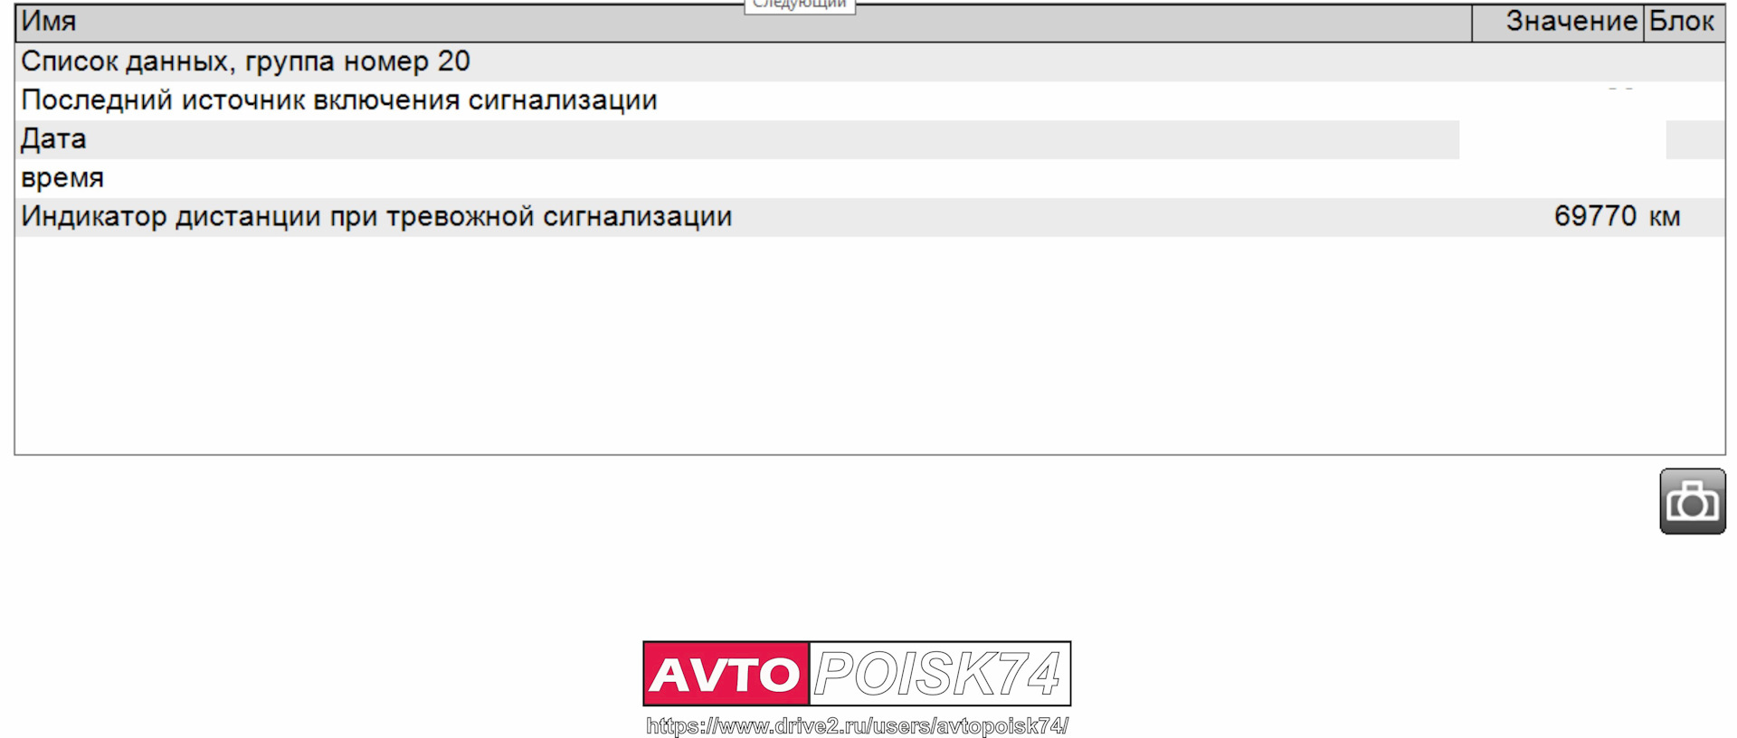This screenshot has width=1737, height=738.
Task: Select the время row label
Action: point(62,178)
